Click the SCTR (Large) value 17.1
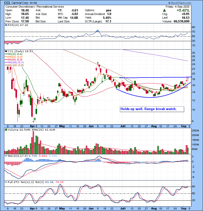This screenshot has height=211, width=203. coord(108,21)
